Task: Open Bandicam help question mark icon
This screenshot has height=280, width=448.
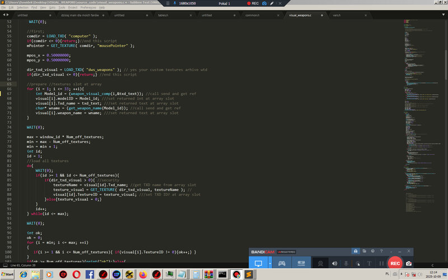Action: (381, 251)
